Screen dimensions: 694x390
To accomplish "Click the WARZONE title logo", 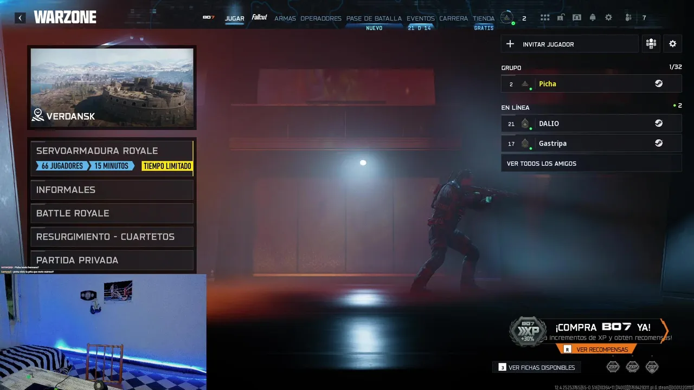I will [x=65, y=17].
